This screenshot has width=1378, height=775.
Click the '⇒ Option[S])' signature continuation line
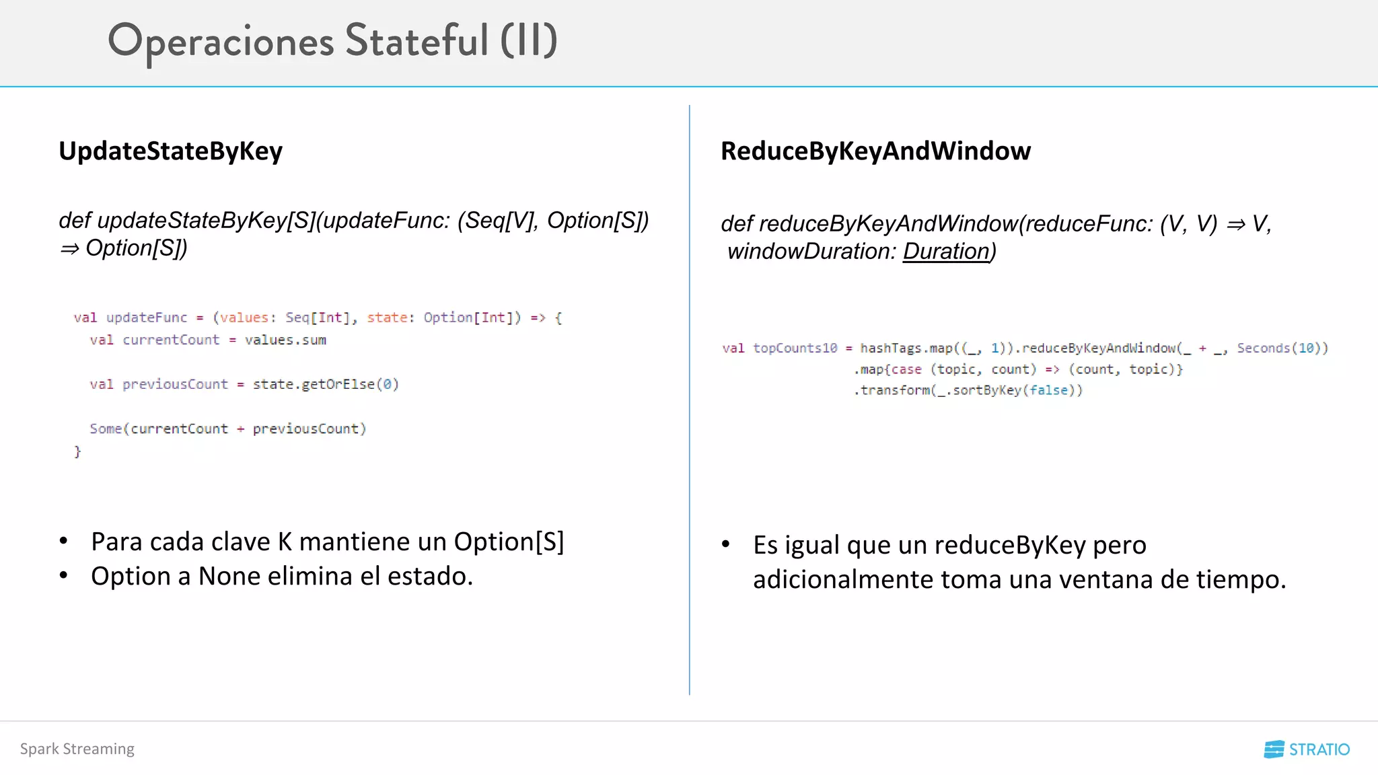click(x=123, y=248)
